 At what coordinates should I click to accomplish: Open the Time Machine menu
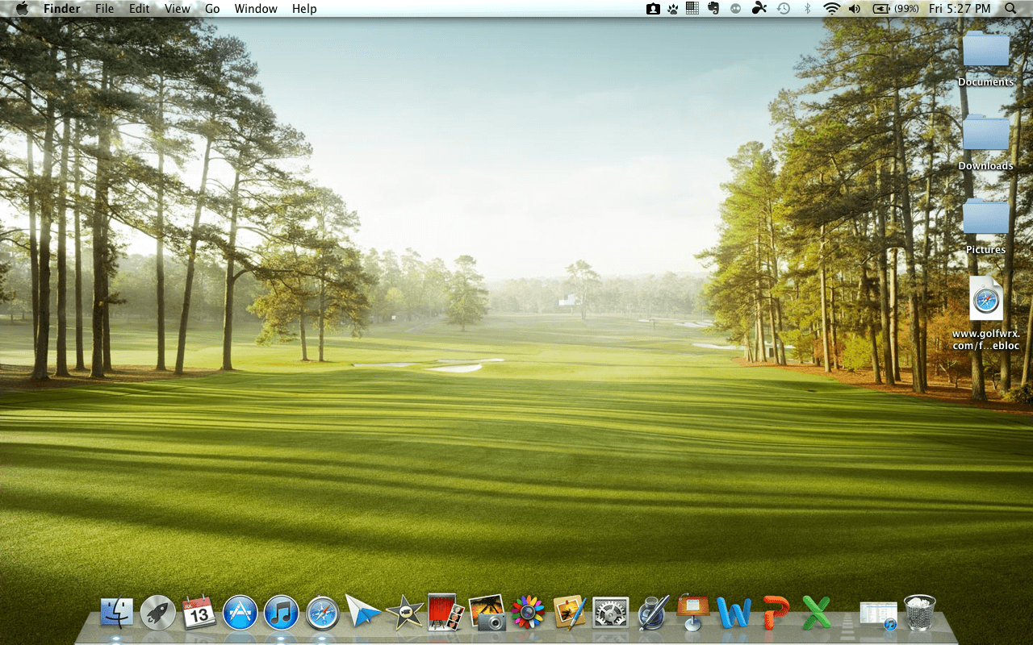(x=783, y=9)
